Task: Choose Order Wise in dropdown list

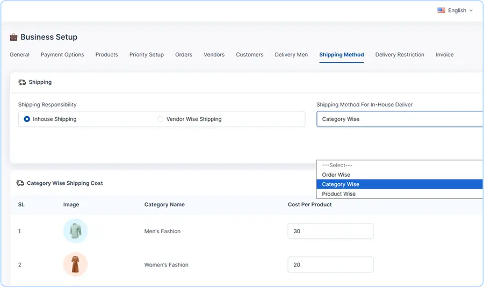Action: tap(400, 175)
